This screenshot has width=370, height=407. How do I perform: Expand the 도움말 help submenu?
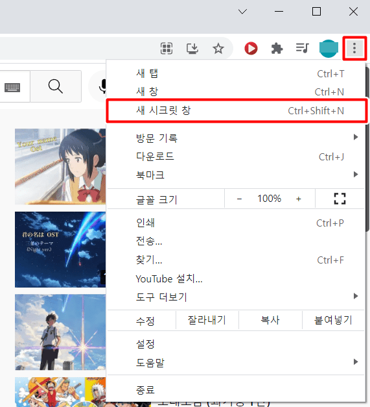pos(236,363)
